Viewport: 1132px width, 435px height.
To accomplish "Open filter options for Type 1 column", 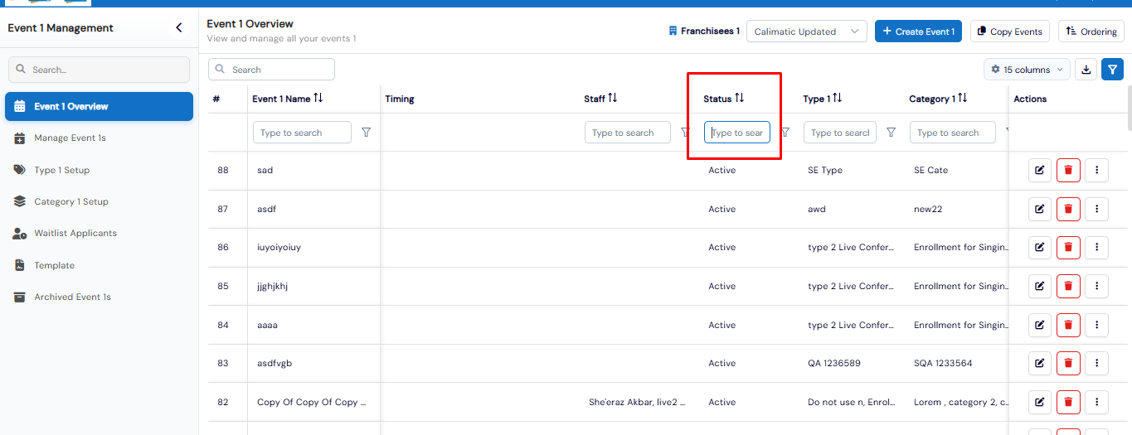I will pyautogui.click(x=891, y=133).
